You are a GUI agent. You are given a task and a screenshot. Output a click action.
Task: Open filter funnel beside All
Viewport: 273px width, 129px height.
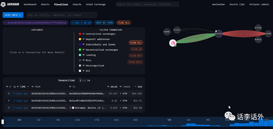(x=83, y=71)
